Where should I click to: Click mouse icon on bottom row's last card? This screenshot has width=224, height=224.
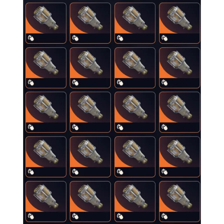tap(164, 216)
